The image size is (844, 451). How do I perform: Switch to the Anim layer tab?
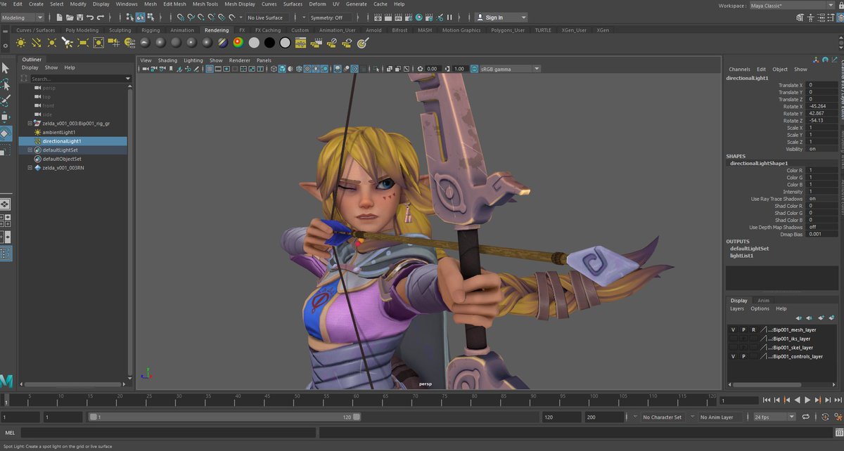pos(763,300)
